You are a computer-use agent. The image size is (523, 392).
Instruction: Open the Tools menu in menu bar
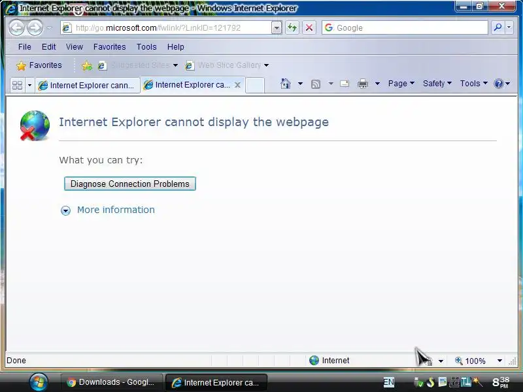click(x=146, y=47)
